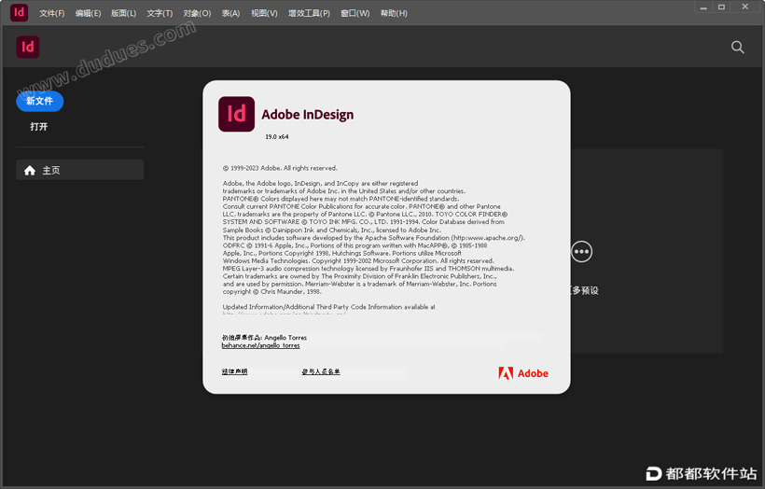
Task: Click the house icon beside 主页
Action: (30, 171)
